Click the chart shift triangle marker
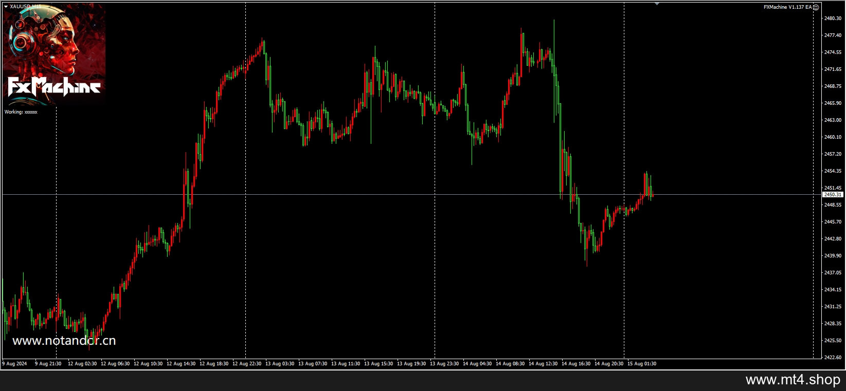Image resolution: width=846 pixels, height=391 pixels. click(657, 4)
